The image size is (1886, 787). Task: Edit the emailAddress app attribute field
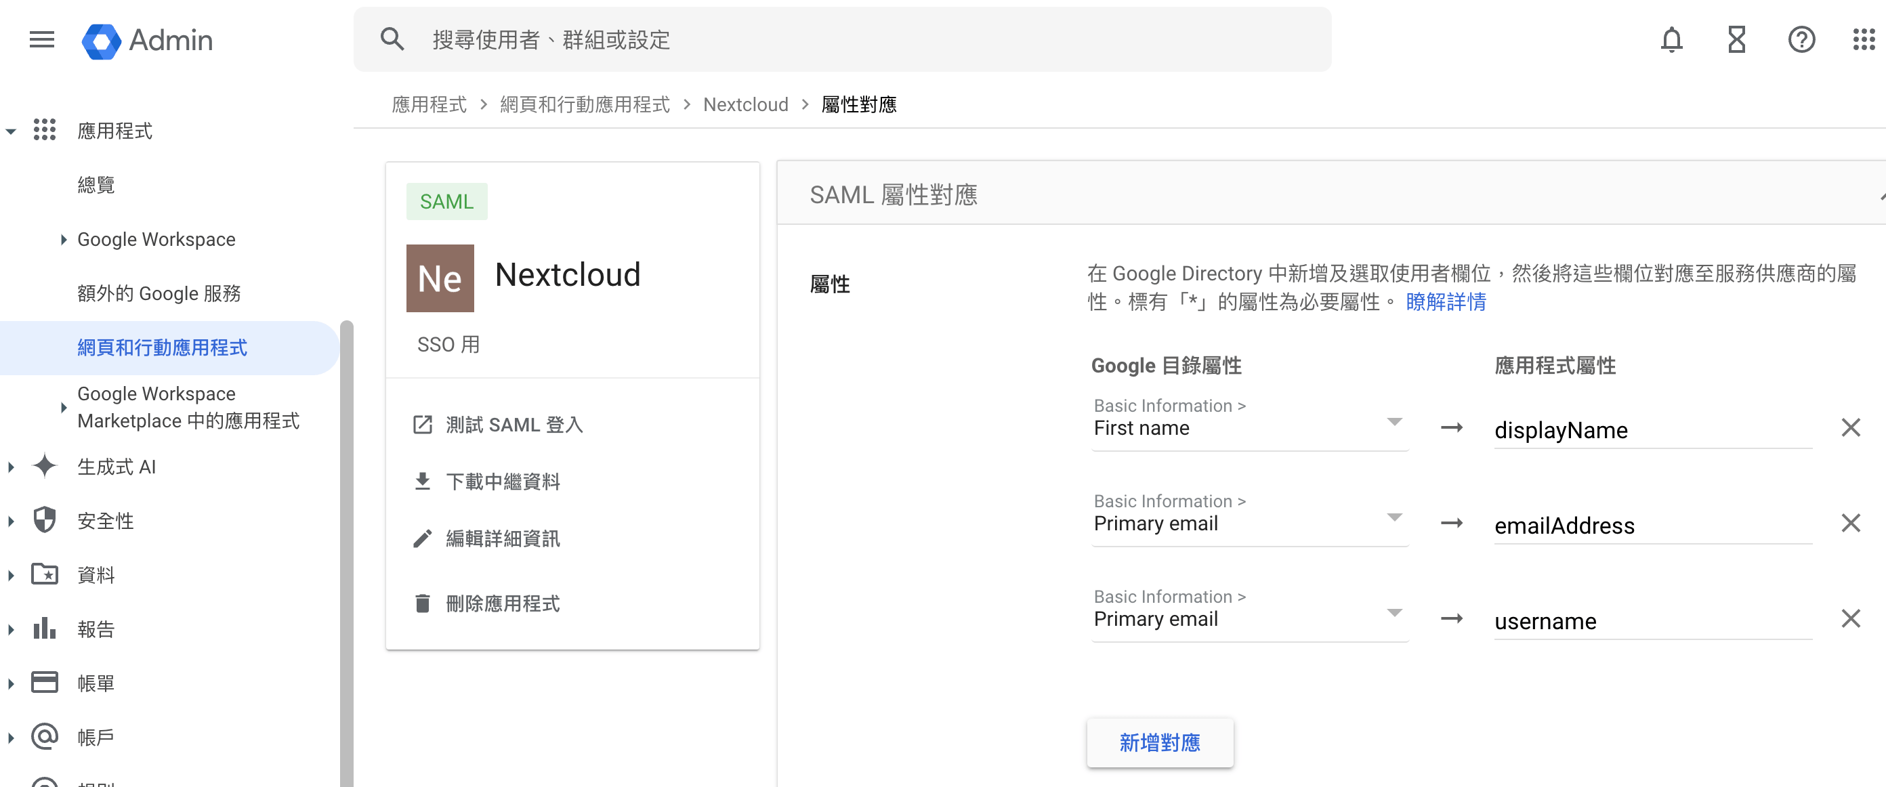pyautogui.click(x=1652, y=525)
